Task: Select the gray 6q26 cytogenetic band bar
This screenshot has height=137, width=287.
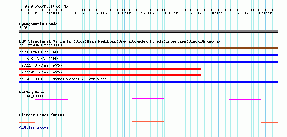Action: pyautogui.click(x=148, y=31)
